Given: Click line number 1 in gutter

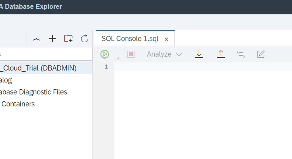Looking at the screenshot, I should pos(106,67).
